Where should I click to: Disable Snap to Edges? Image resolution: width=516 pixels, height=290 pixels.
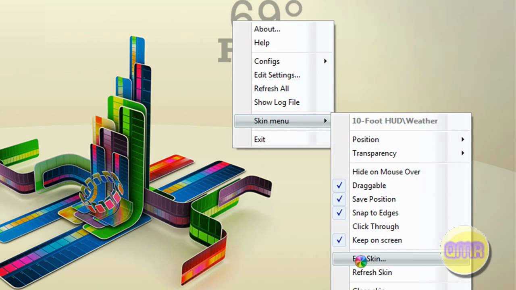[401, 213]
